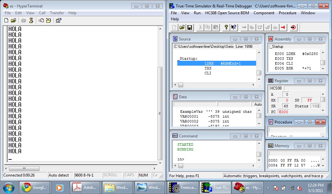The width and height of the screenshot is (332, 194).
Task: Click the Save icon in the debugger toolbar
Action: pyautogui.click(x=190, y=27)
